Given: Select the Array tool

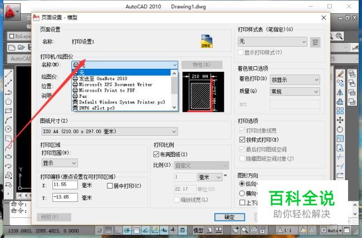Looking at the screenshot, I should pyautogui.click(x=340, y=111).
